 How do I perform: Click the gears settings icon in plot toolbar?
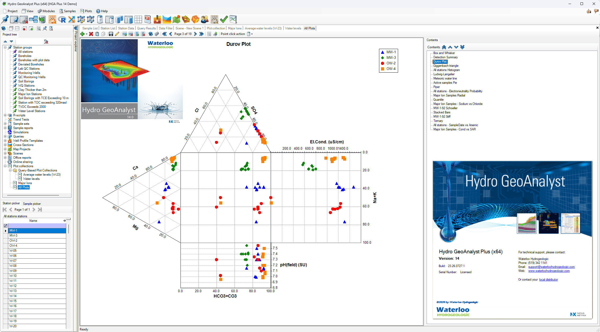point(157,34)
